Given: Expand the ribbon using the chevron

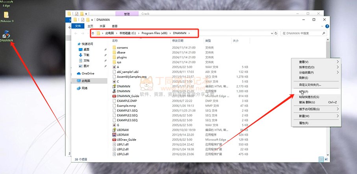Looking at the screenshot, I should click(322, 26).
